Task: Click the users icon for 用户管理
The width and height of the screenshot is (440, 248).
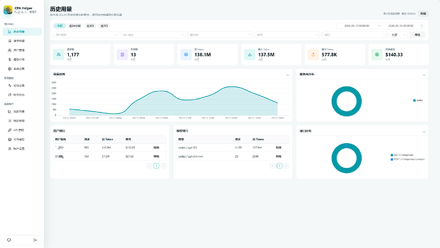Action: pos(10,50)
